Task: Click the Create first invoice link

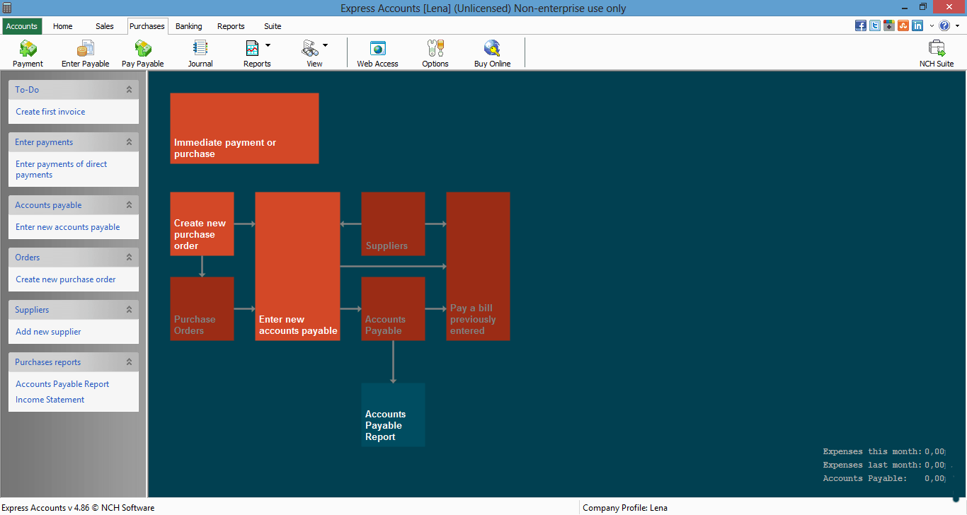Action: [50, 112]
